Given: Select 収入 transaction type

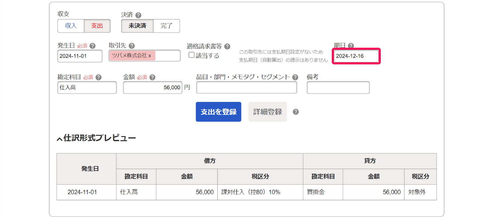Looking at the screenshot, I should point(71,26).
